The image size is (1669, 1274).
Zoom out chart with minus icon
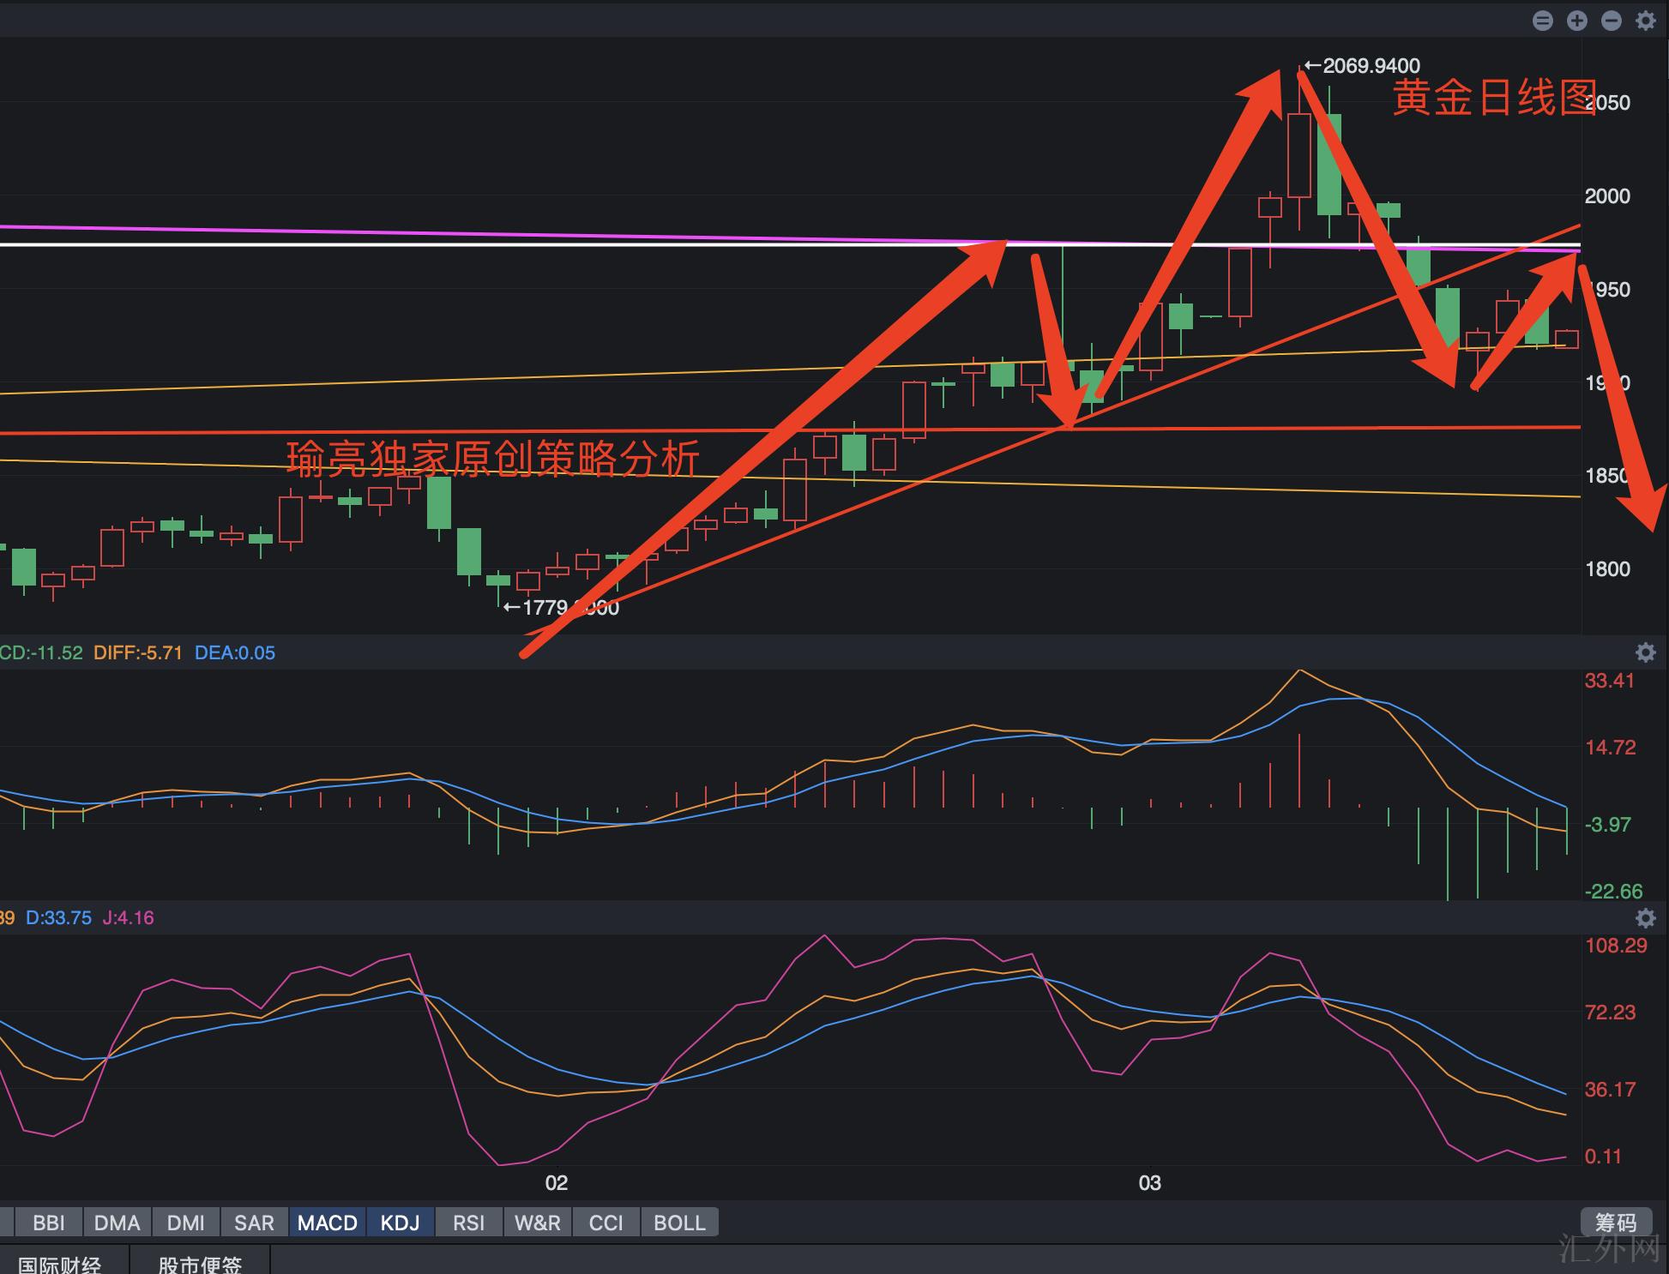point(1611,21)
